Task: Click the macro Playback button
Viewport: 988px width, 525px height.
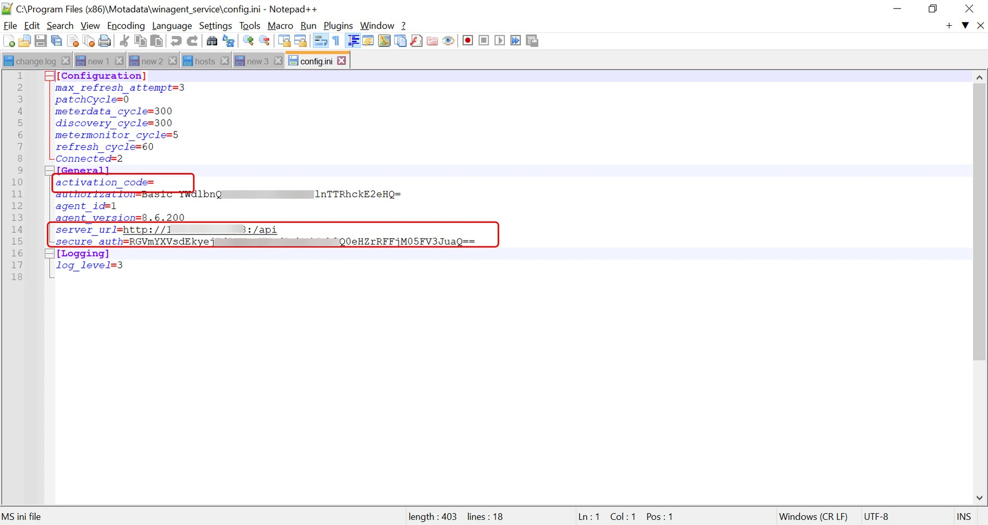Action: (x=500, y=41)
